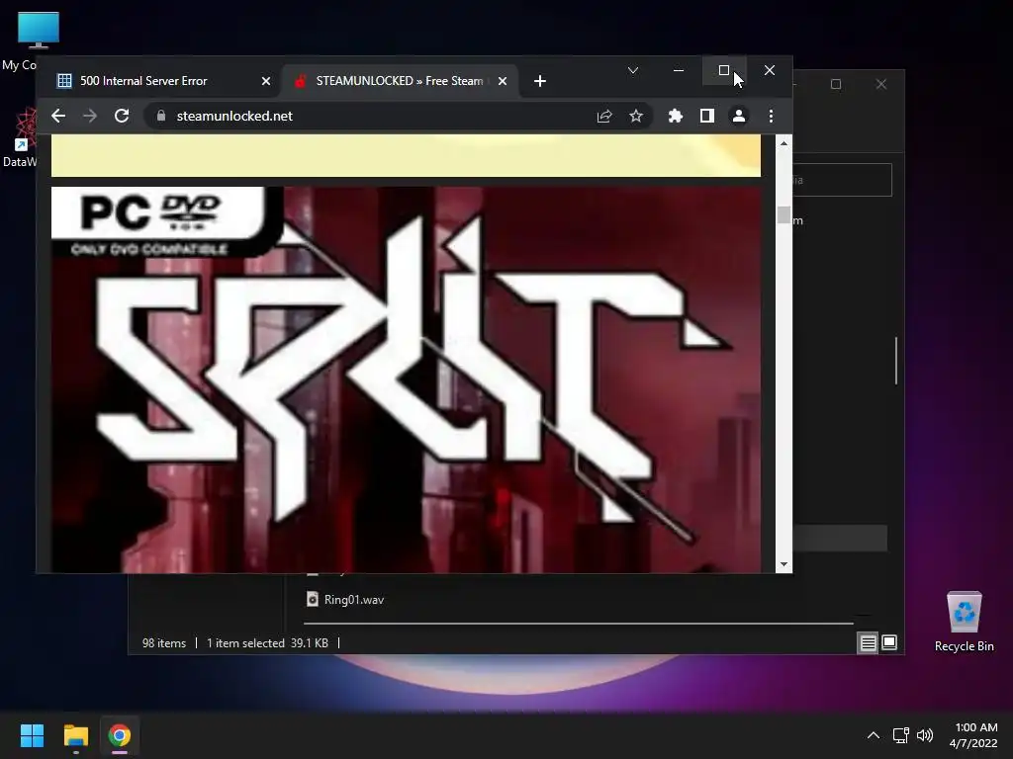This screenshot has width=1013, height=759.
Task: Click the SPLIT game cover image
Action: 406,379
